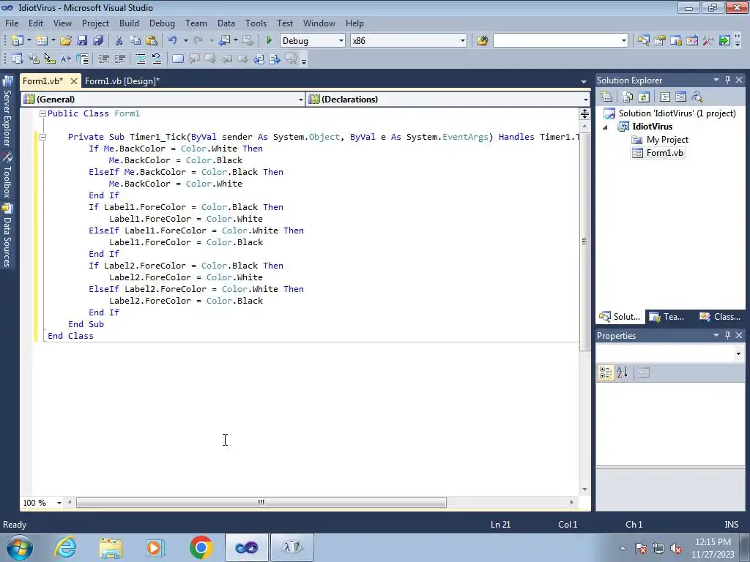Open Solution Explorer window position menu arrow
Screen dimensions: 750x562
[716, 80]
